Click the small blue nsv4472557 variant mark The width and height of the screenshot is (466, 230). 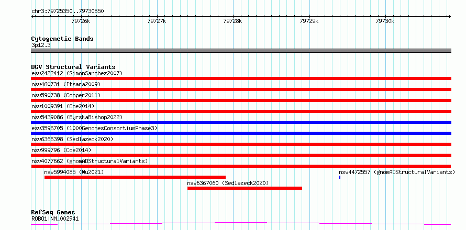click(340, 177)
